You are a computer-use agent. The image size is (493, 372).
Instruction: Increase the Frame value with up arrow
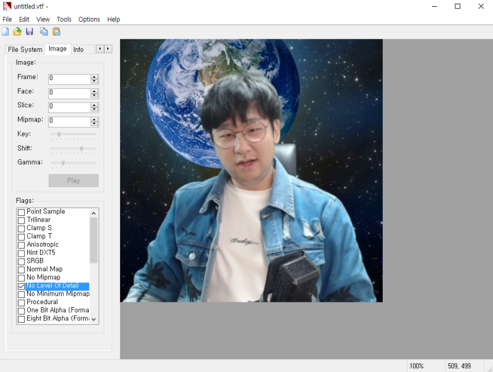click(x=94, y=77)
